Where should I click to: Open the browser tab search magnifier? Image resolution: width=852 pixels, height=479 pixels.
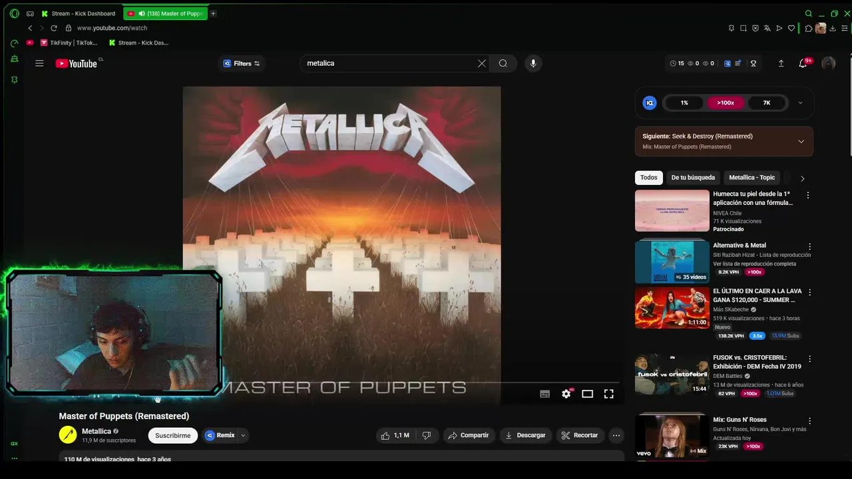click(x=809, y=13)
